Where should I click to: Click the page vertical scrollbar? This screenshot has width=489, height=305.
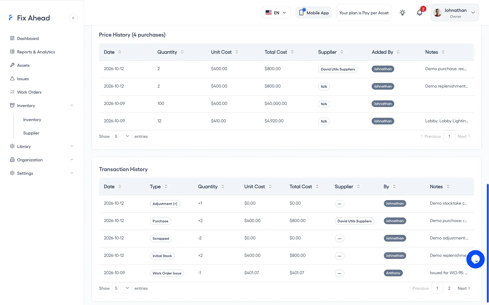coord(487,242)
